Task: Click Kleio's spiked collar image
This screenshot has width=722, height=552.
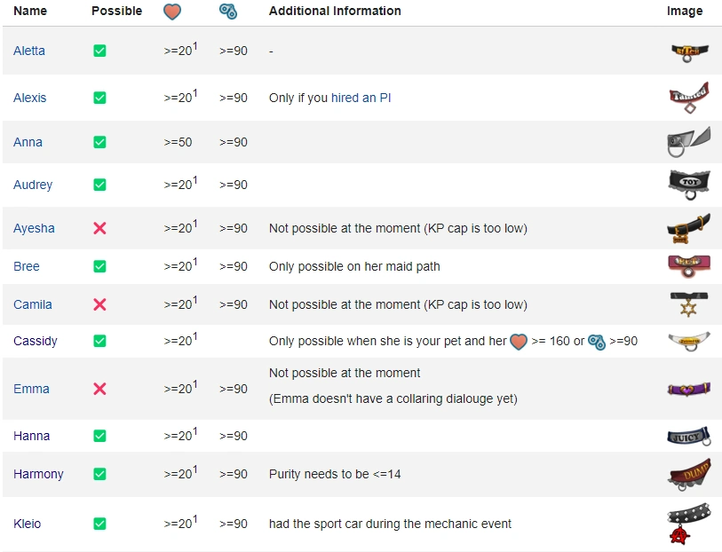Action: 688,523
